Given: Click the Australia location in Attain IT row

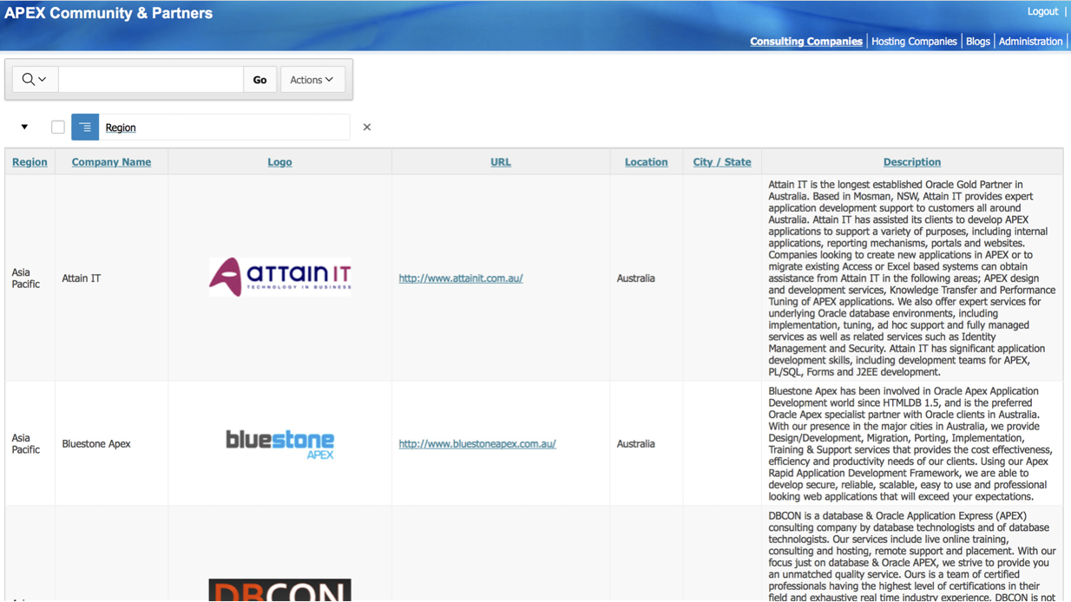Looking at the screenshot, I should (x=636, y=278).
